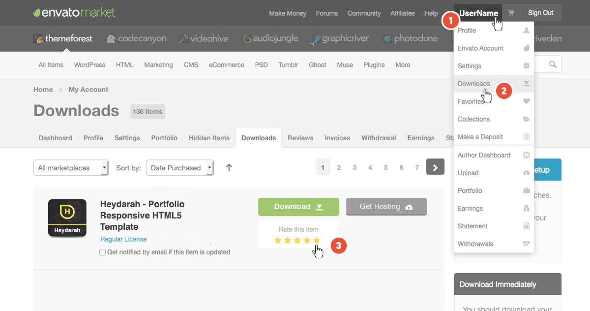The height and width of the screenshot is (311, 590).
Task: Reverse sort order with the up arrow
Action: 229,167
